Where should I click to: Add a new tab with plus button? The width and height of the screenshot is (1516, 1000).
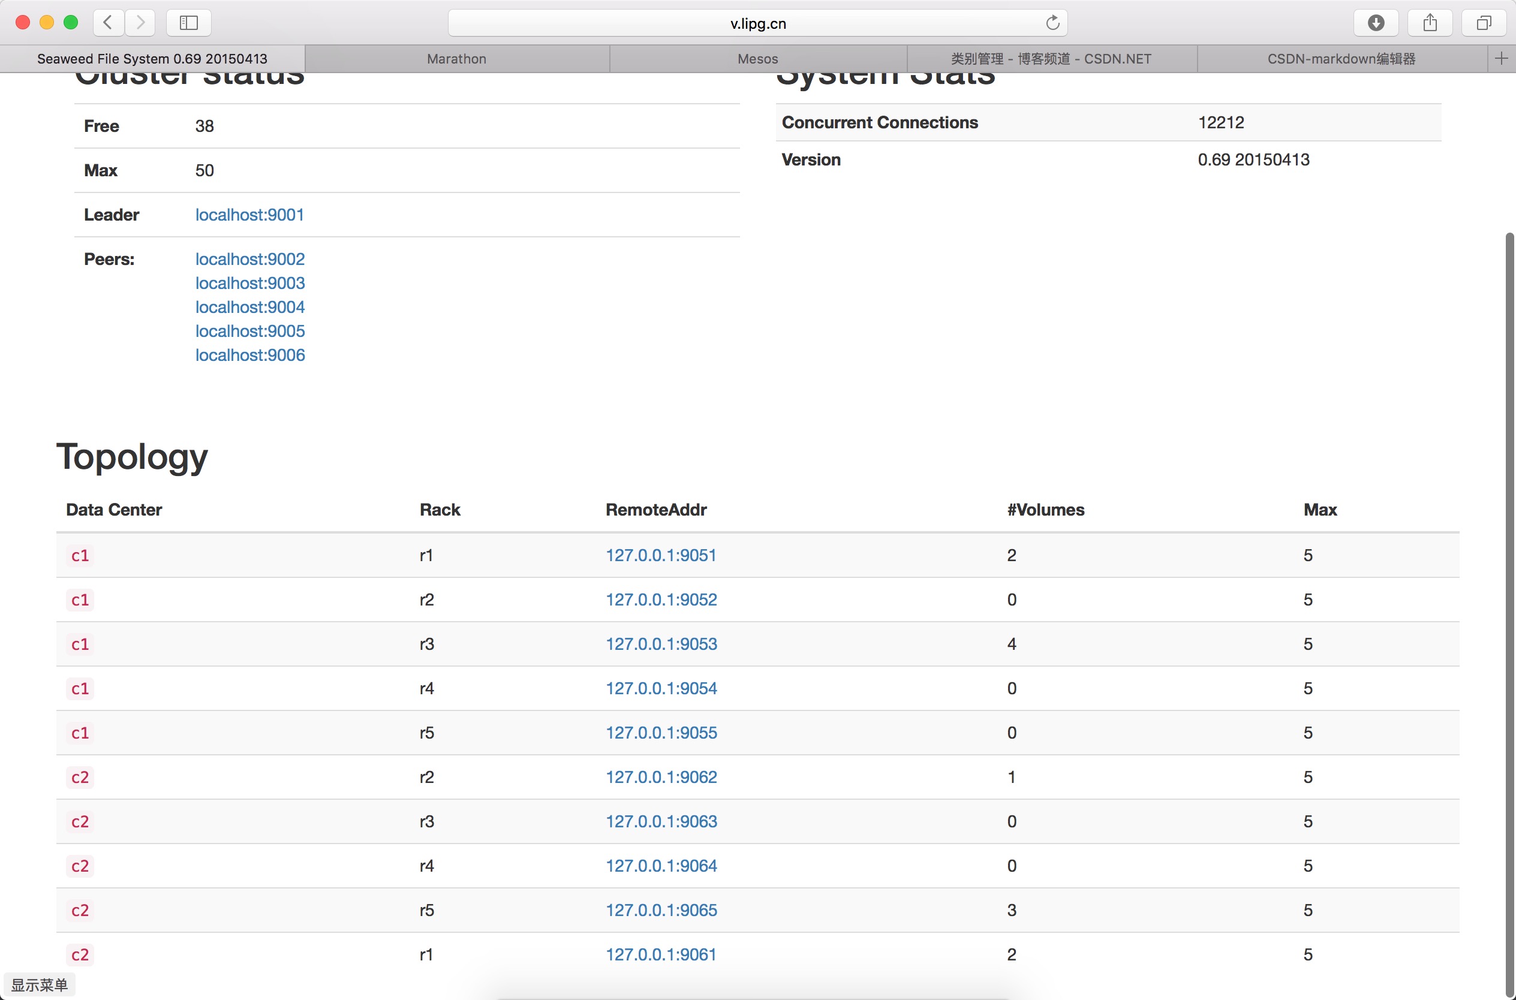[1502, 59]
